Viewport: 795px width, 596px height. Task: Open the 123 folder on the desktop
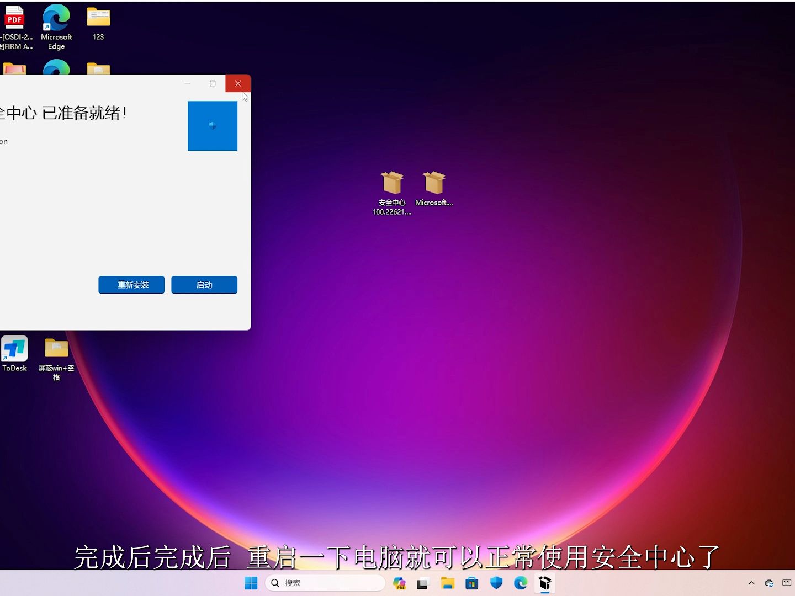point(98,18)
